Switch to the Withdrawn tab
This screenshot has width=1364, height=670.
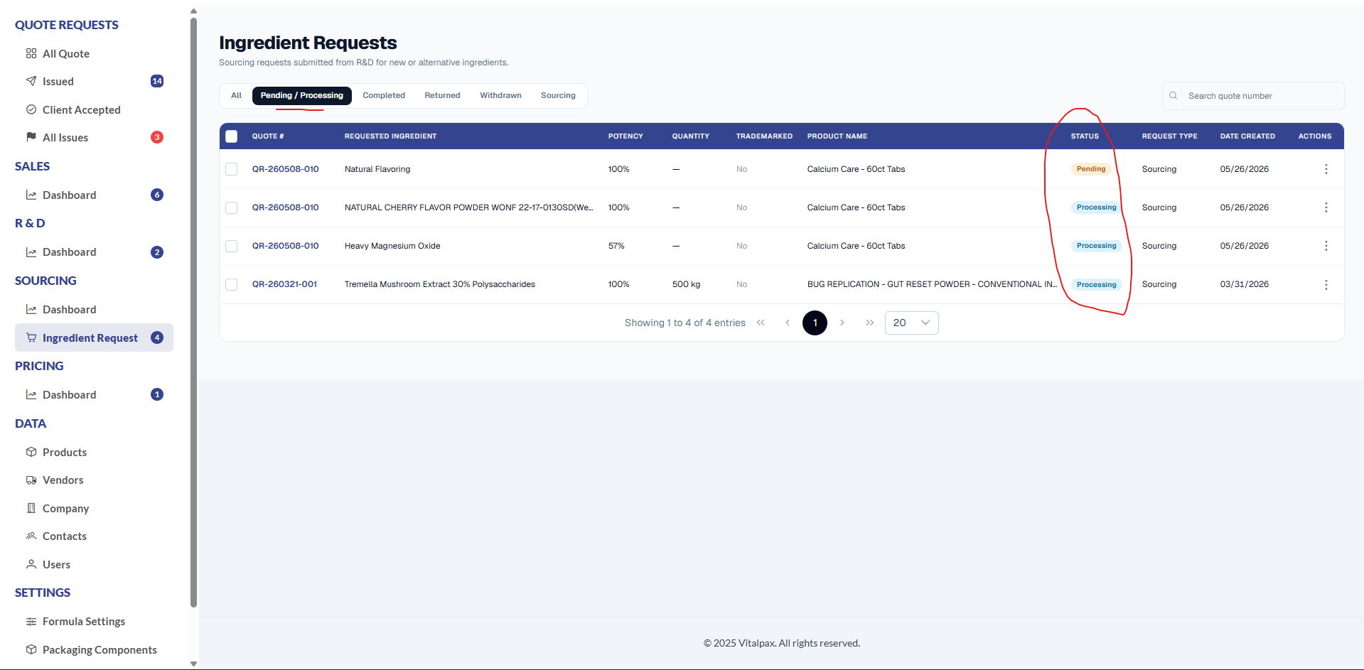pyautogui.click(x=500, y=95)
